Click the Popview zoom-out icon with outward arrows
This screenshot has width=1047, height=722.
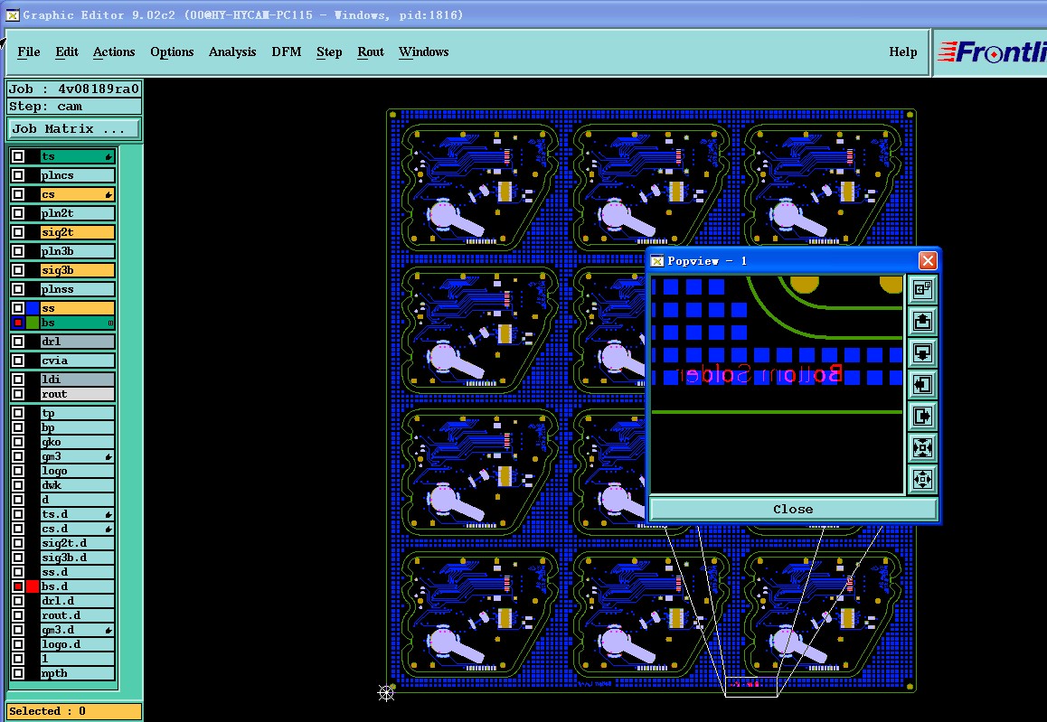click(x=922, y=479)
